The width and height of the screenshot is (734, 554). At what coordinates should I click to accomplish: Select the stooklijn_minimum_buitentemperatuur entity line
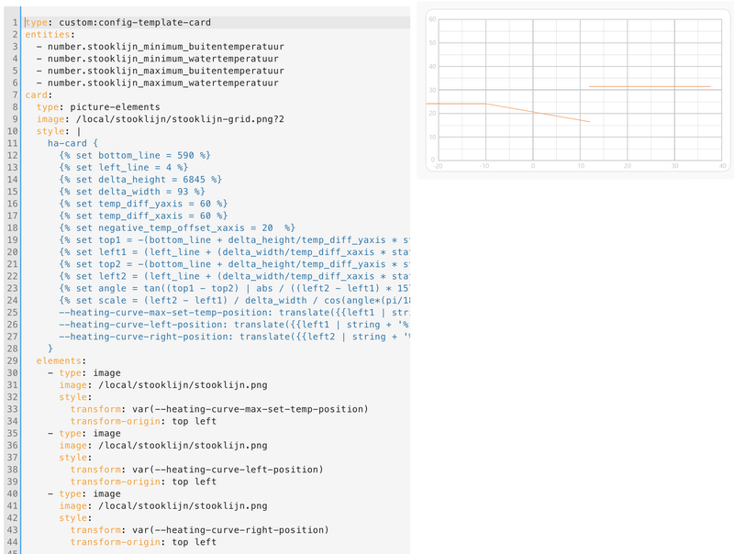pos(160,47)
